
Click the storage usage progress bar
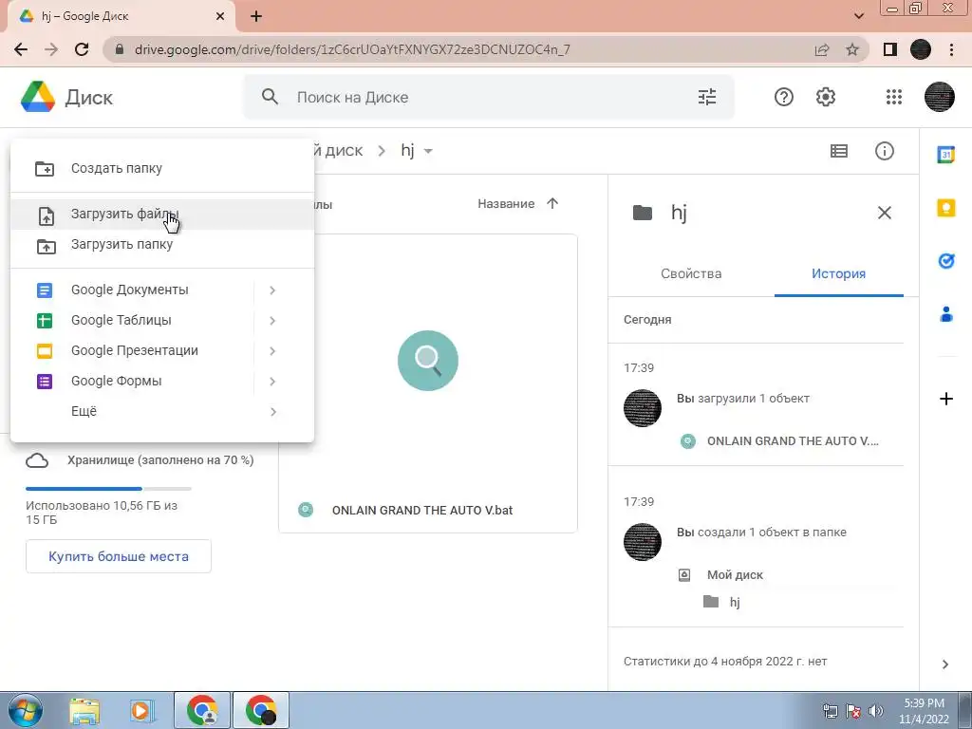click(x=108, y=489)
